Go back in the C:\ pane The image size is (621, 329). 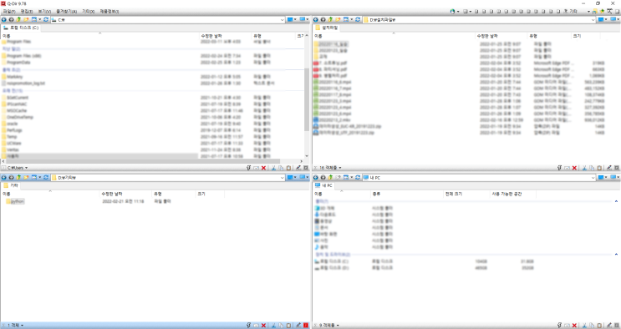click(x=4, y=19)
